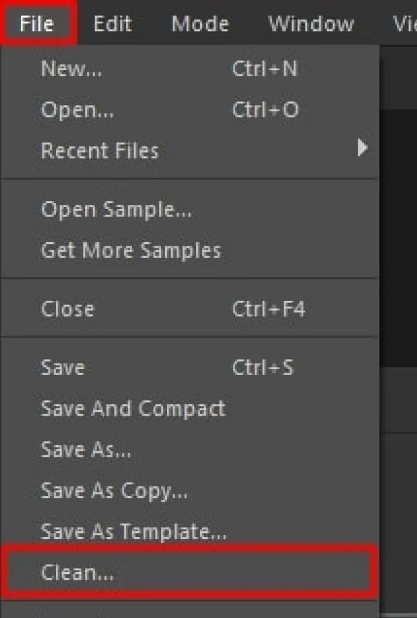Pick Save As Copy... entry
417x618 pixels.
[x=114, y=490]
